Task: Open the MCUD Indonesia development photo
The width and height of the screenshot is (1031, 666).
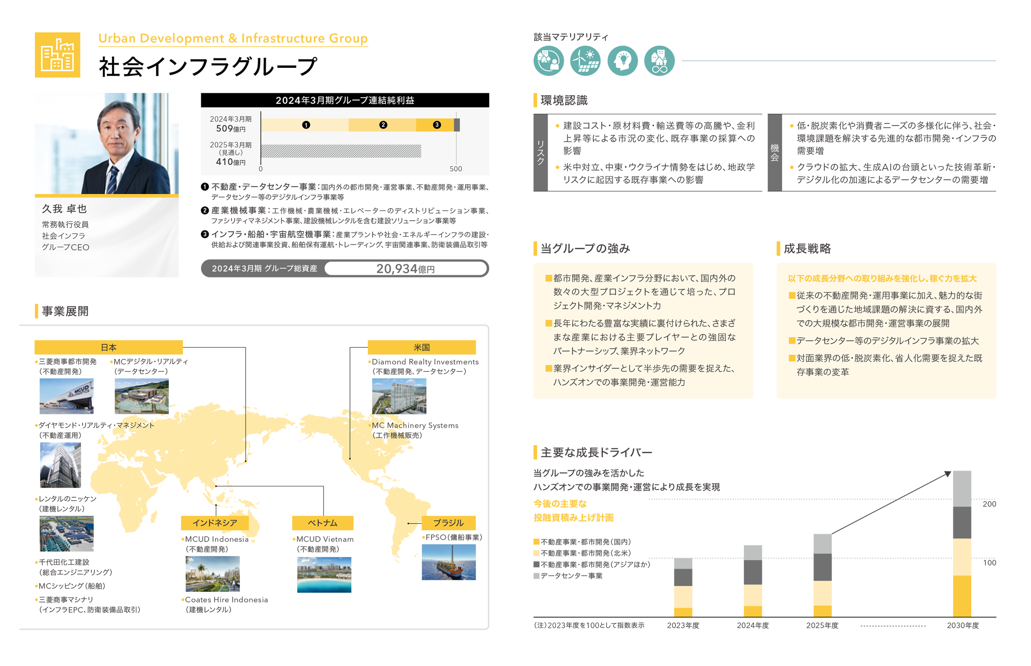Action: coord(212,574)
